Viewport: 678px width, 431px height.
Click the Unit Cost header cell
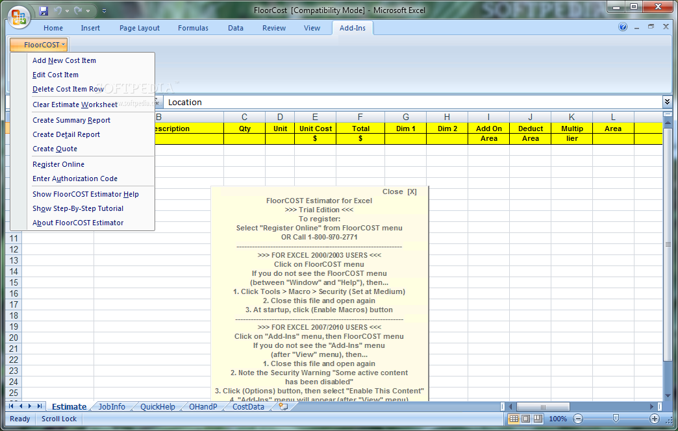click(315, 129)
